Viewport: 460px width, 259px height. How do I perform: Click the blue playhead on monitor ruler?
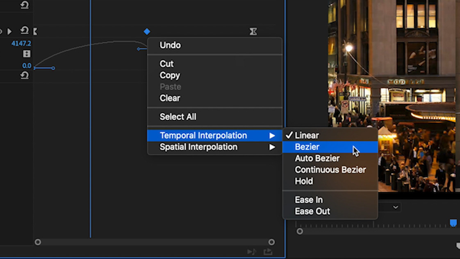pos(453,223)
